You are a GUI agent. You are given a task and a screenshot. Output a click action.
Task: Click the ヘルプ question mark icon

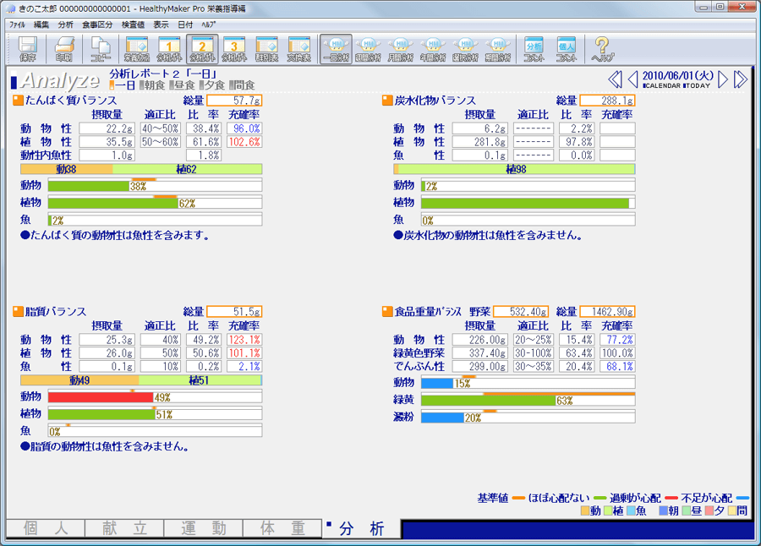[x=602, y=49]
